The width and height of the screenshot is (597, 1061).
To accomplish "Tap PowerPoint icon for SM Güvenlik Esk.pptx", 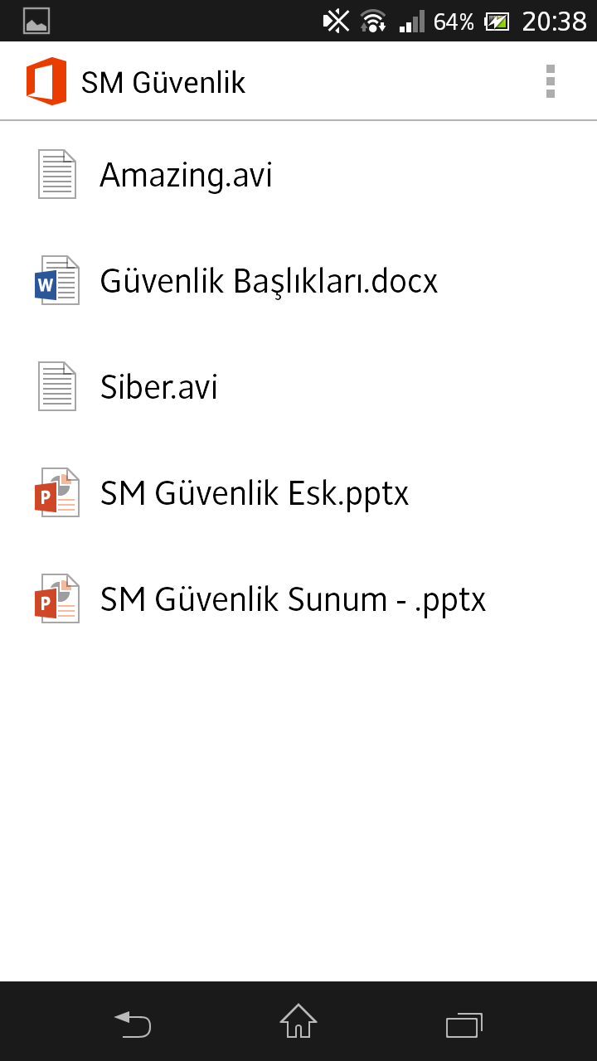I will point(57,492).
